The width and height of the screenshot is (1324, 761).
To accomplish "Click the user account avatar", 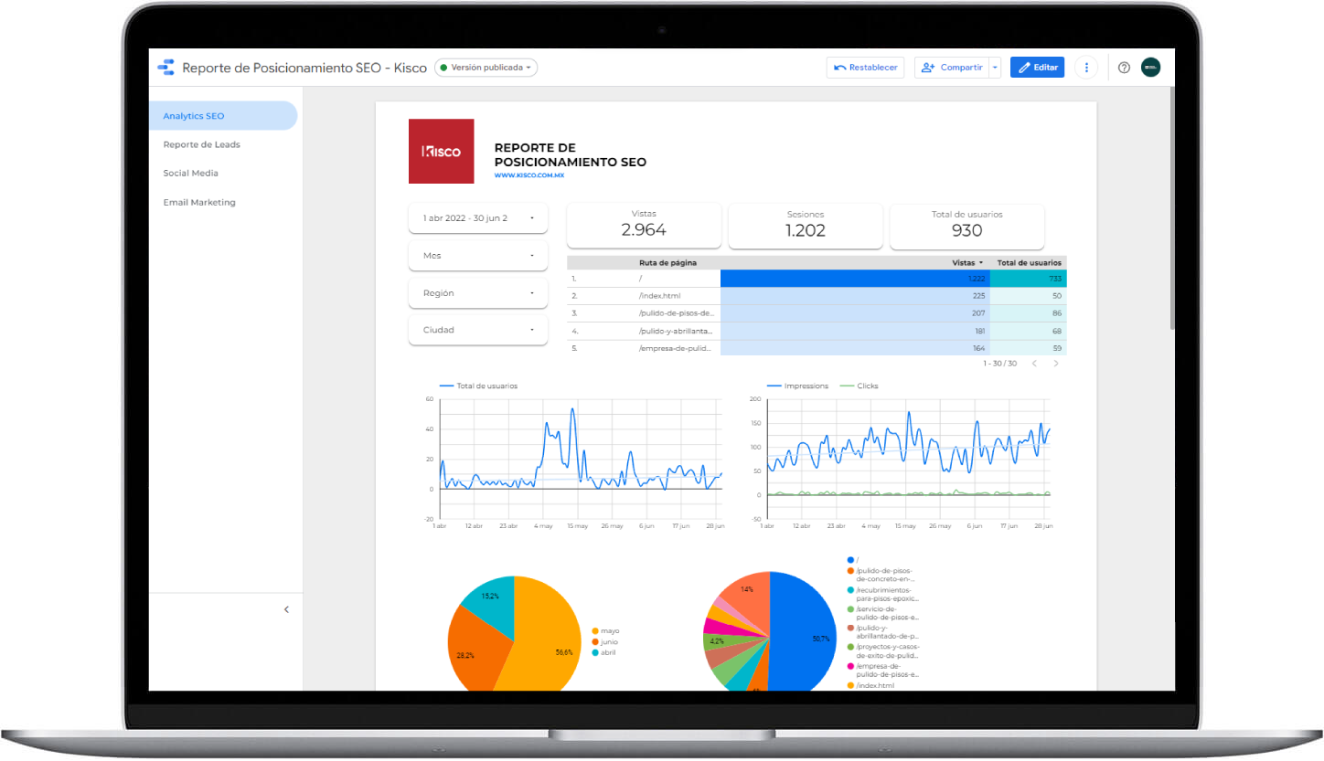I will click(1150, 68).
